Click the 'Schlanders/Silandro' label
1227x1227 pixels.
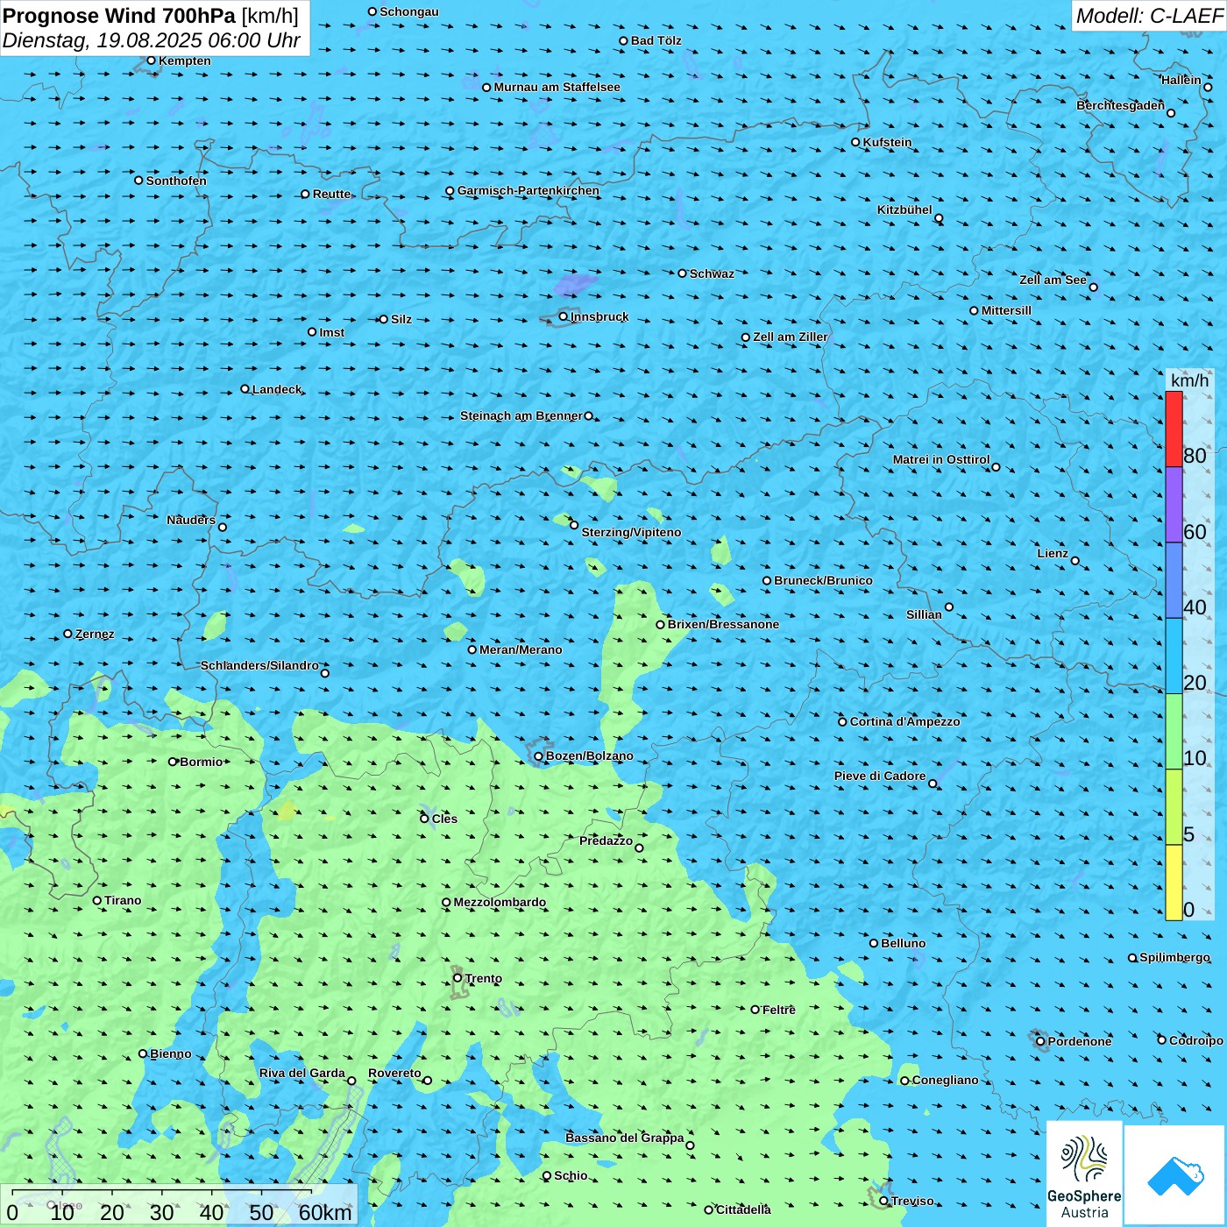[259, 665]
